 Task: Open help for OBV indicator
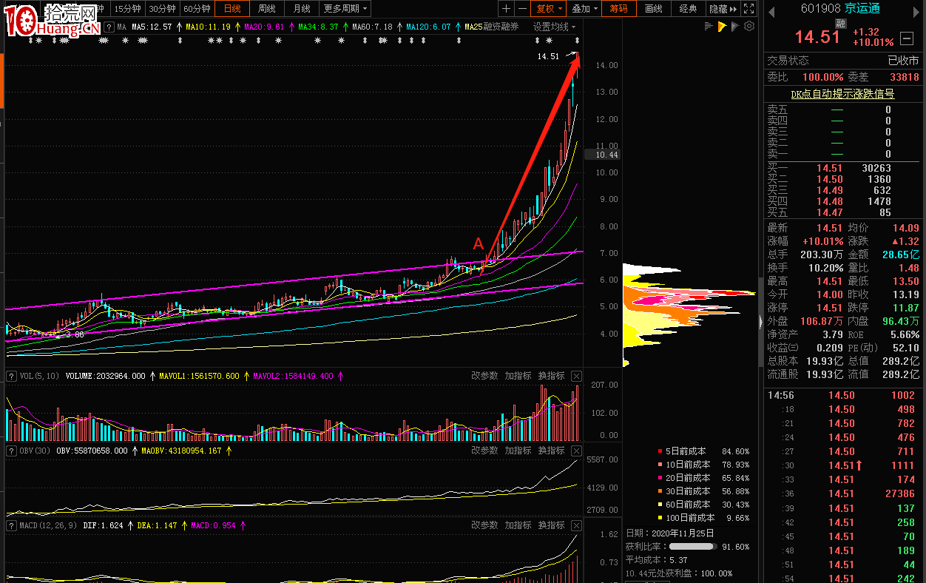(11, 451)
